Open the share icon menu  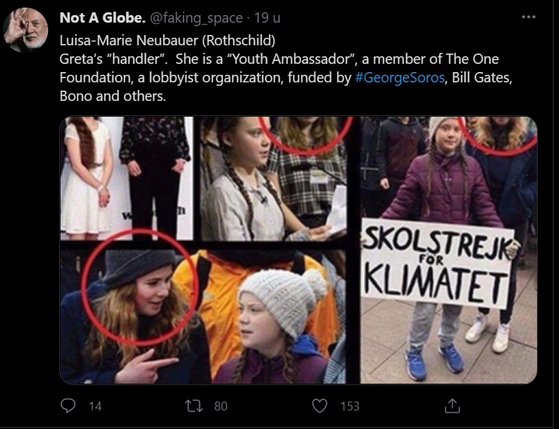click(452, 406)
